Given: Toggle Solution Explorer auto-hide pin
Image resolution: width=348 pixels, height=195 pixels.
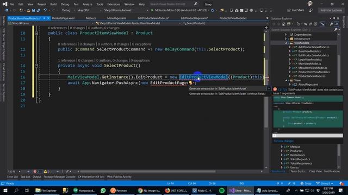Looking at the screenshot, I should [334, 18].
